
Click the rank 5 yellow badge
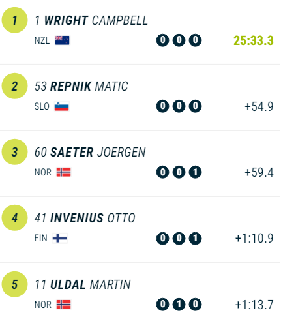point(15,284)
